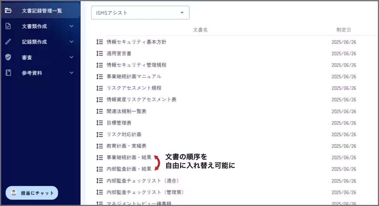Image resolution: width=379 pixels, height=206 pixels.
Task: Click the avatar icon inside 担当にチャット
Action: click(13, 193)
